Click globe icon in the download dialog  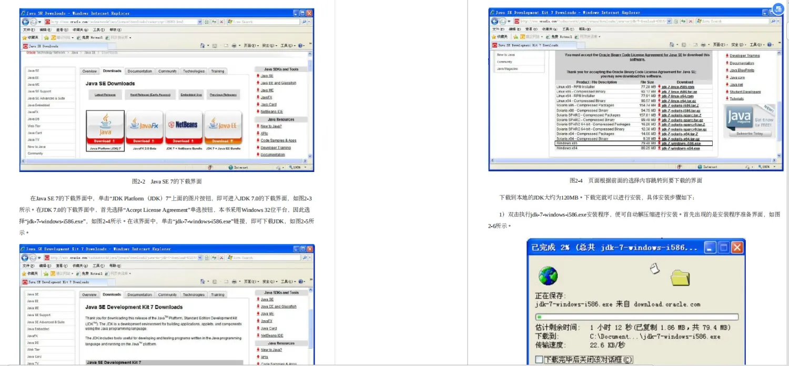coord(548,276)
